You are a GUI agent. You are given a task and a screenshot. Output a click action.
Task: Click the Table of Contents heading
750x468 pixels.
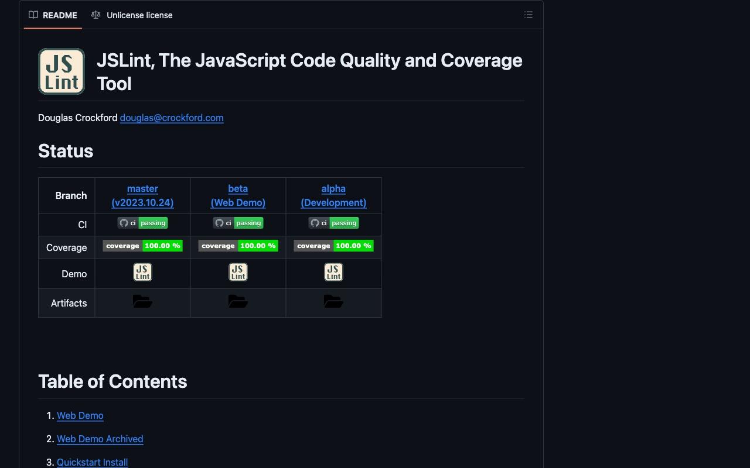[x=112, y=381]
